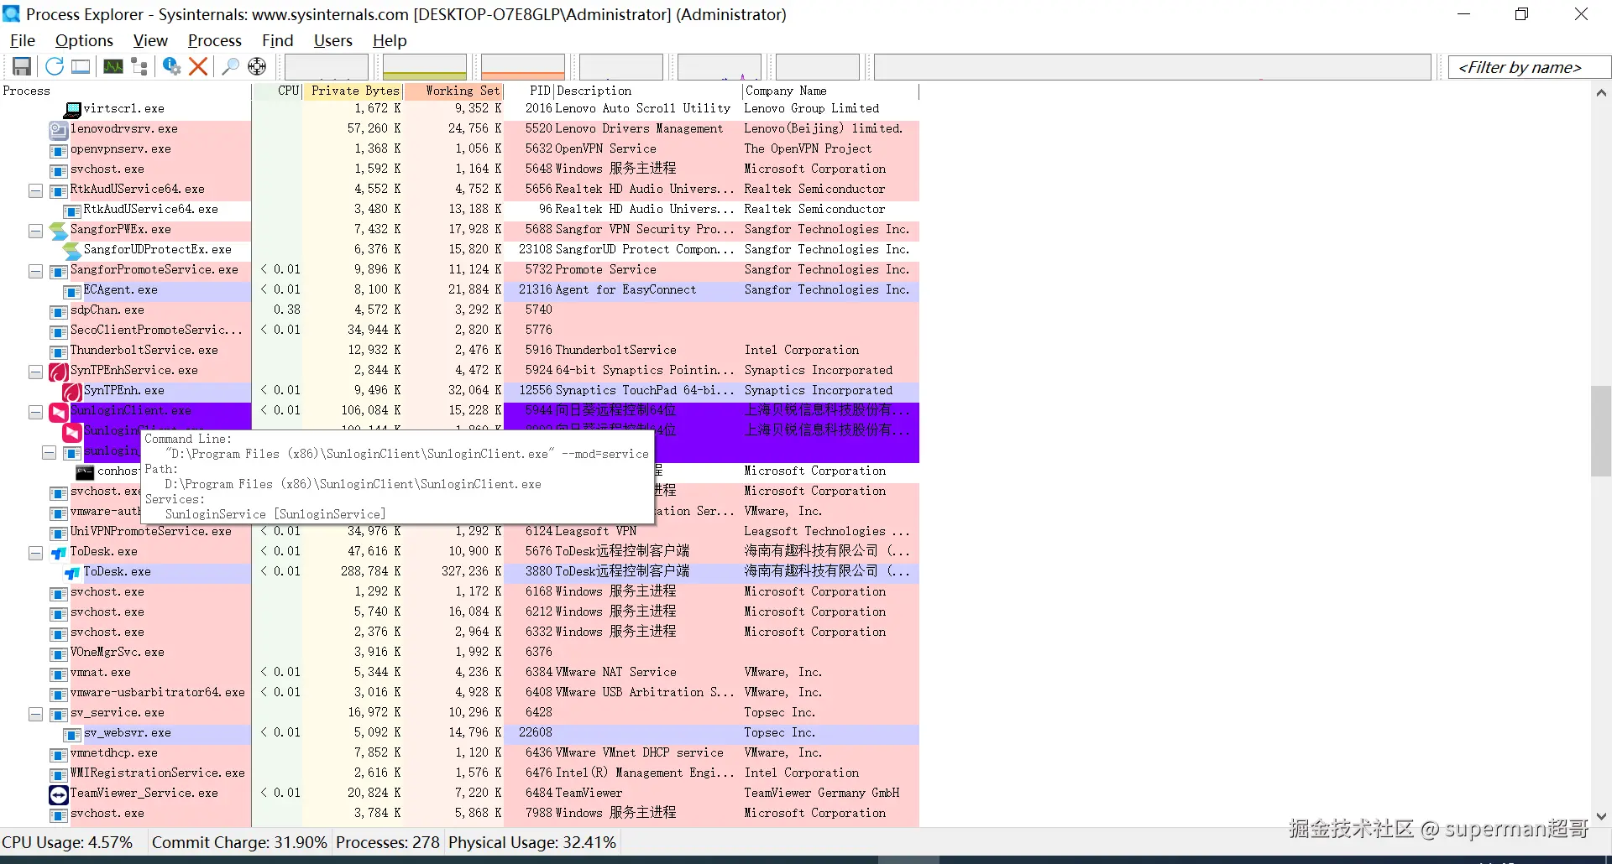Screen dimensions: 1612x864
Task: Collapse the SangforPWEx.exe tree node
Action: tap(35, 231)
